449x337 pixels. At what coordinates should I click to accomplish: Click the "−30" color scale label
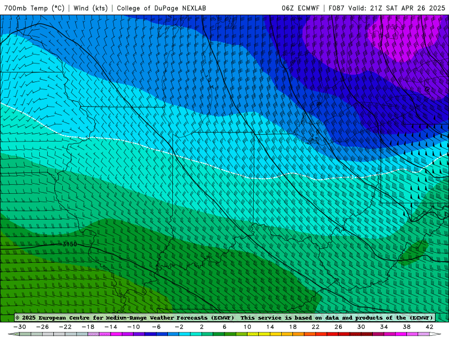coord(20,327)
